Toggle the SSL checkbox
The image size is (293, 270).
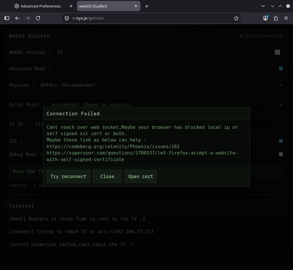pos(281,141)
